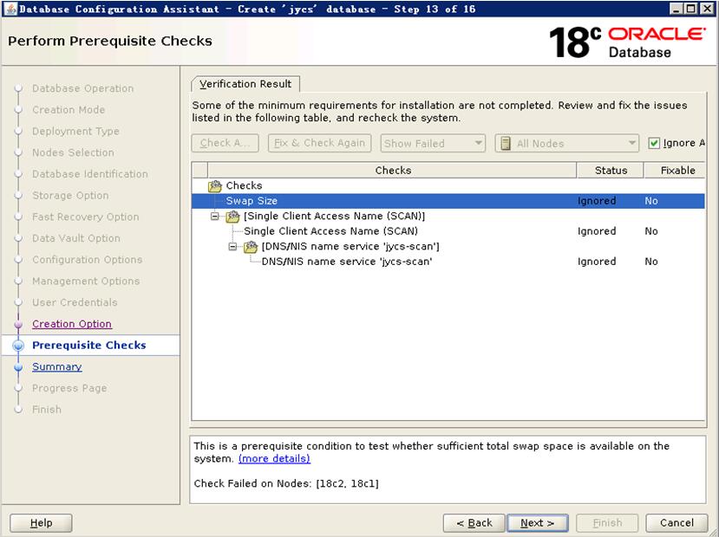Click the disabled Finish button
This screenshot has width=719, height=537.
click(x=607, y=523)
